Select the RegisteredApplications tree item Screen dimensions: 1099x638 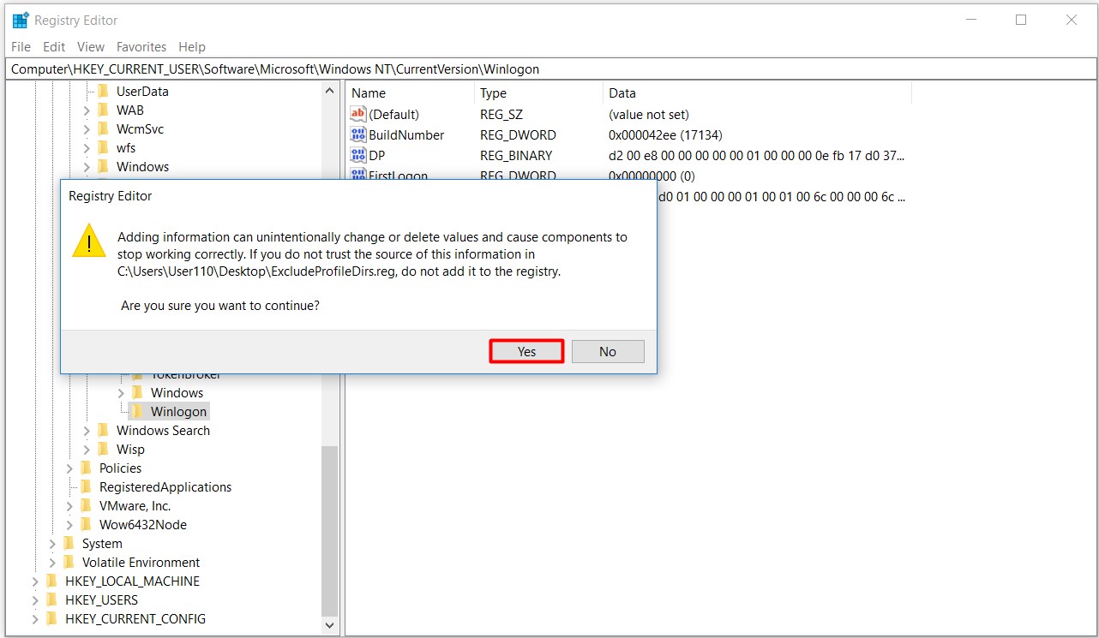click(165, 487)
